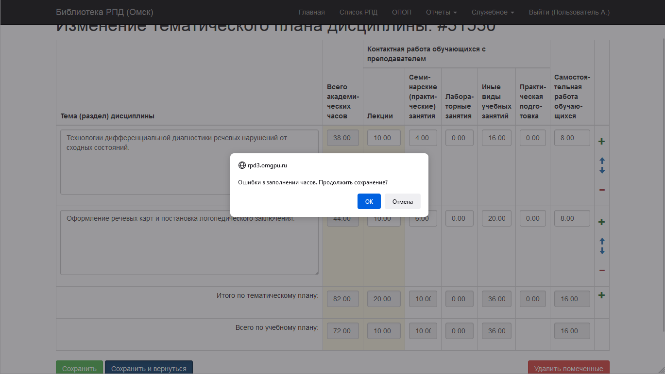Click the first topic's self-study field, 8.00

click(x=572, y=138)
